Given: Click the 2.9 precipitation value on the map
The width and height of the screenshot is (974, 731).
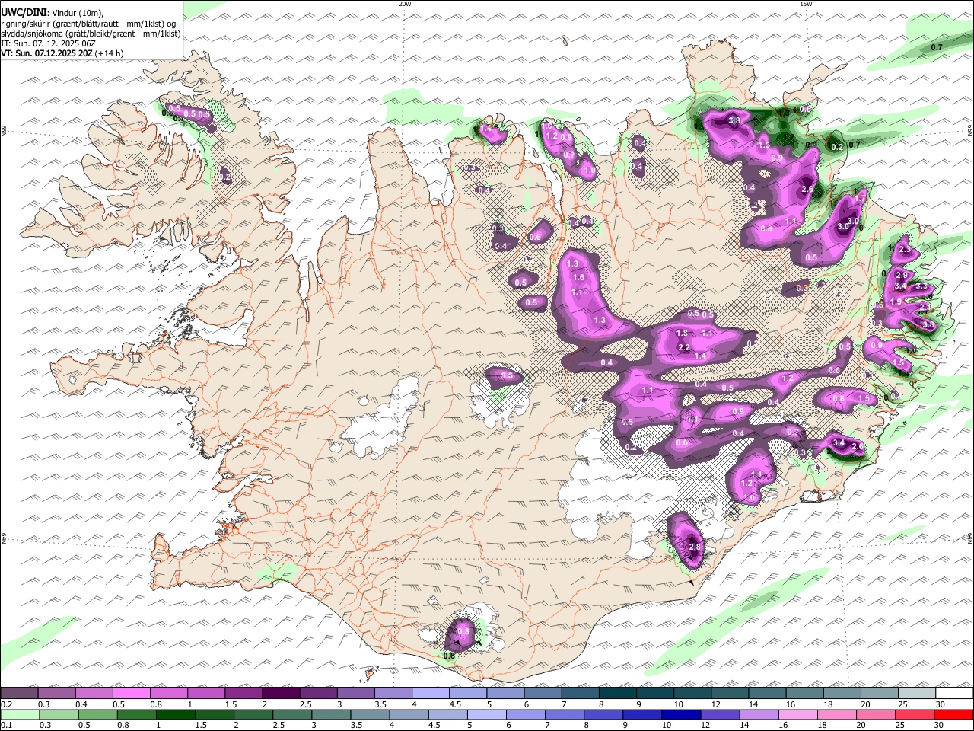Looking at the screenshot, I should [x=902, y=275].
